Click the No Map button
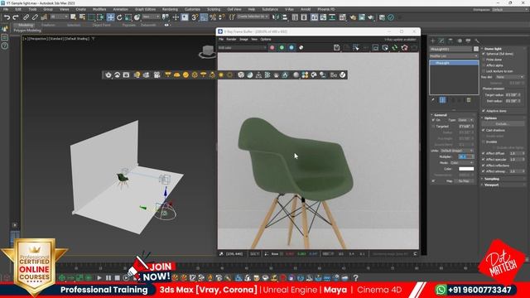Screen dimensions: 530x298 [x=464, y=181]
